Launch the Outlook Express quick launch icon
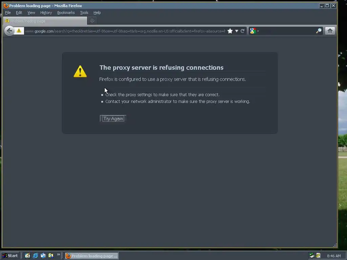Viewport: 347px width, 260px height. 43,256
